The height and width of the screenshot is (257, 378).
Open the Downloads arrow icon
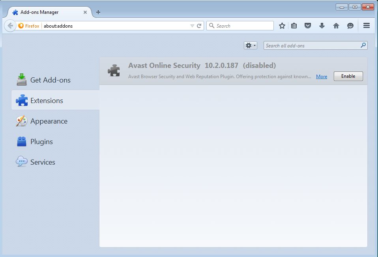click(x=322, y=26)
